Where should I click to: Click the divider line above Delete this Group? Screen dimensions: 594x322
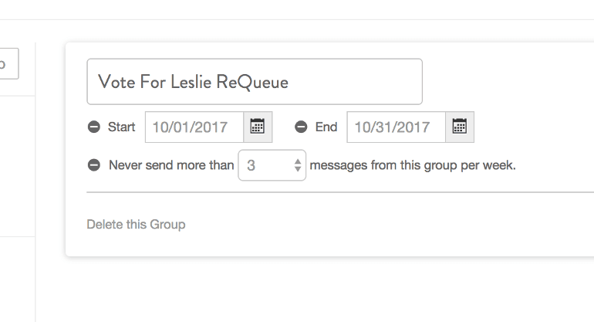pos(339,192)
